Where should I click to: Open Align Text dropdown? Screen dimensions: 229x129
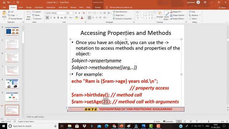tap(119, 15)
